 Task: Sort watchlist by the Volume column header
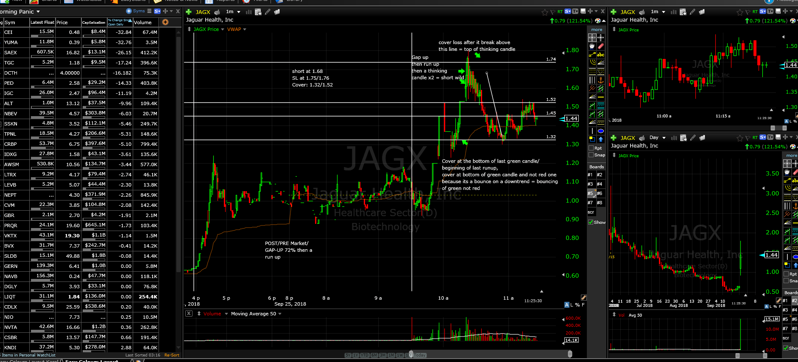145,22
